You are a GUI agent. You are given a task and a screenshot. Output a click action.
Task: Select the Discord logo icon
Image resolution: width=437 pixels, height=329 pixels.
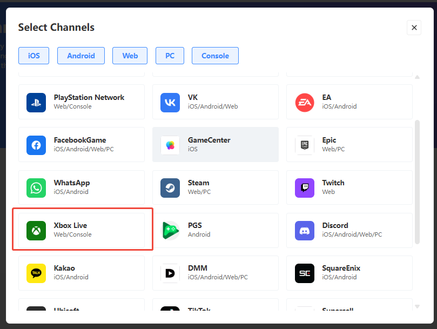click(x=305, y=230)
